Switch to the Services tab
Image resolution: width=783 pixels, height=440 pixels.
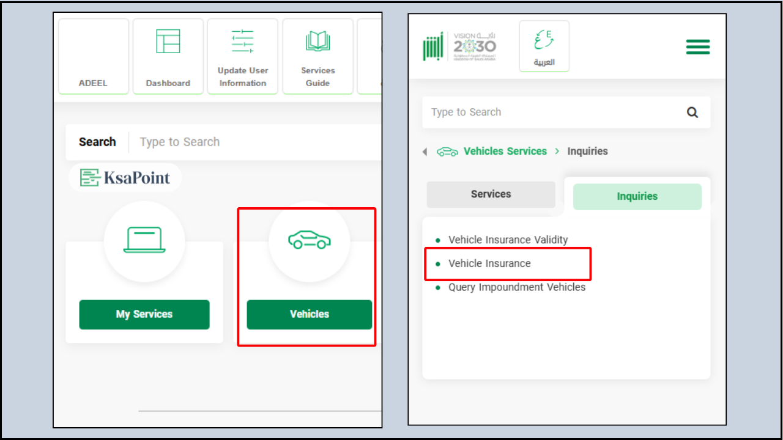(491, 194)
